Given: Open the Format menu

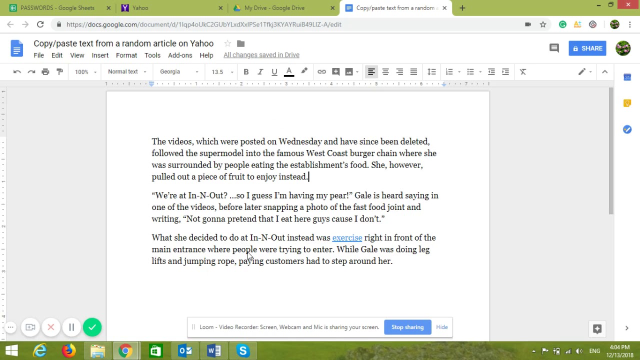Looking at the screenshot, I should tap(126, 55).
